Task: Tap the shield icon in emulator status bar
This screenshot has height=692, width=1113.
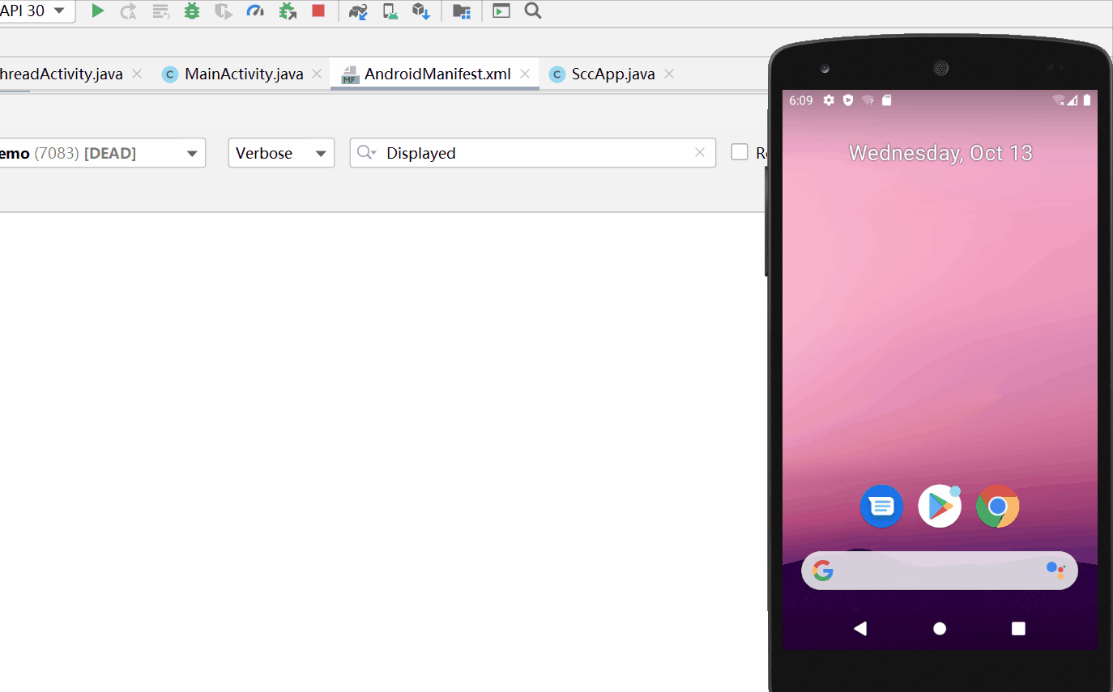Action: 848,100
